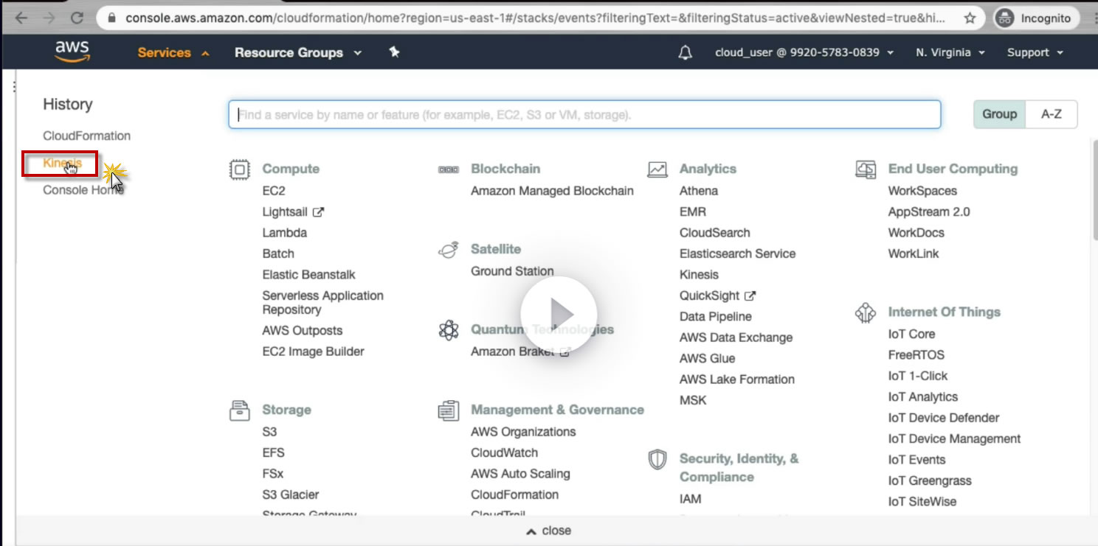
Task: Click the Analytics chart icon
Action: 657,169
